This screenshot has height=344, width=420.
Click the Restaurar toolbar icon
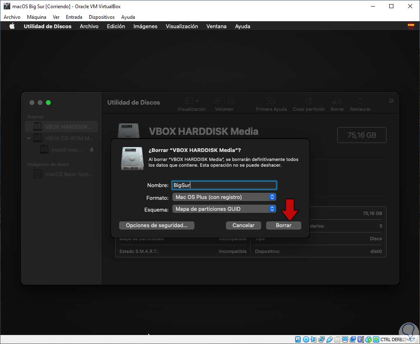tap(360, 101)
